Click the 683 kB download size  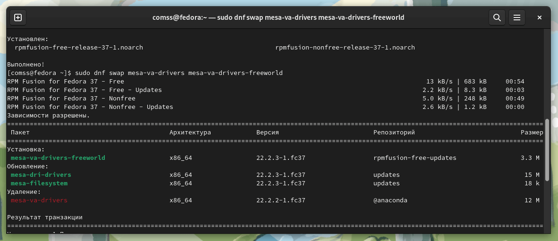[475, 82]
